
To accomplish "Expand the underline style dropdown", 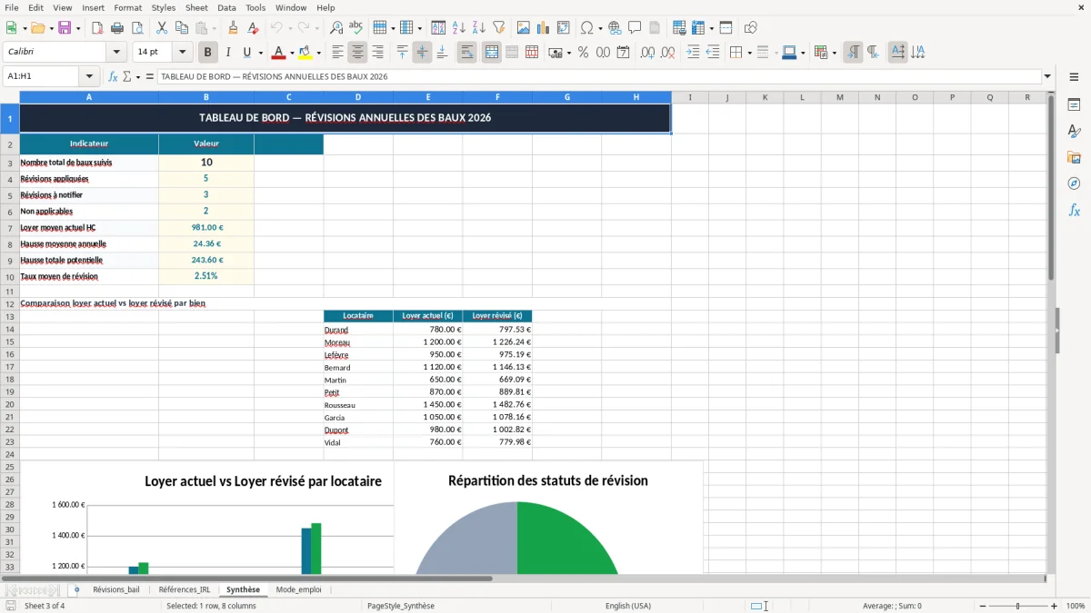I will pos(260,53).
